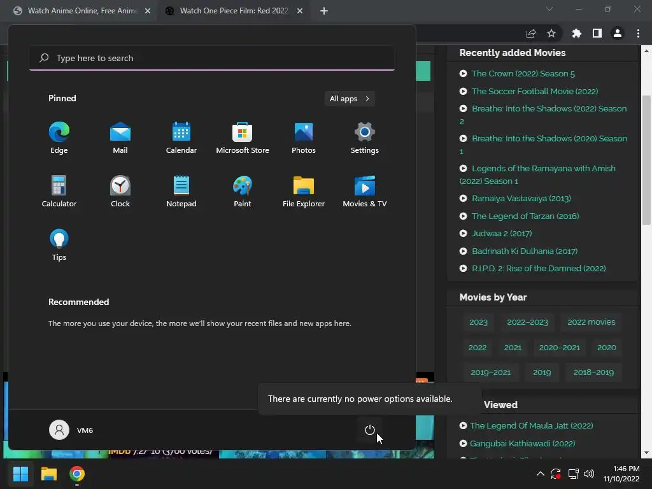Open Judwaa 2 (2017) link
The width and height of the screenshot is (652, 489).
(x=502, y=233)
